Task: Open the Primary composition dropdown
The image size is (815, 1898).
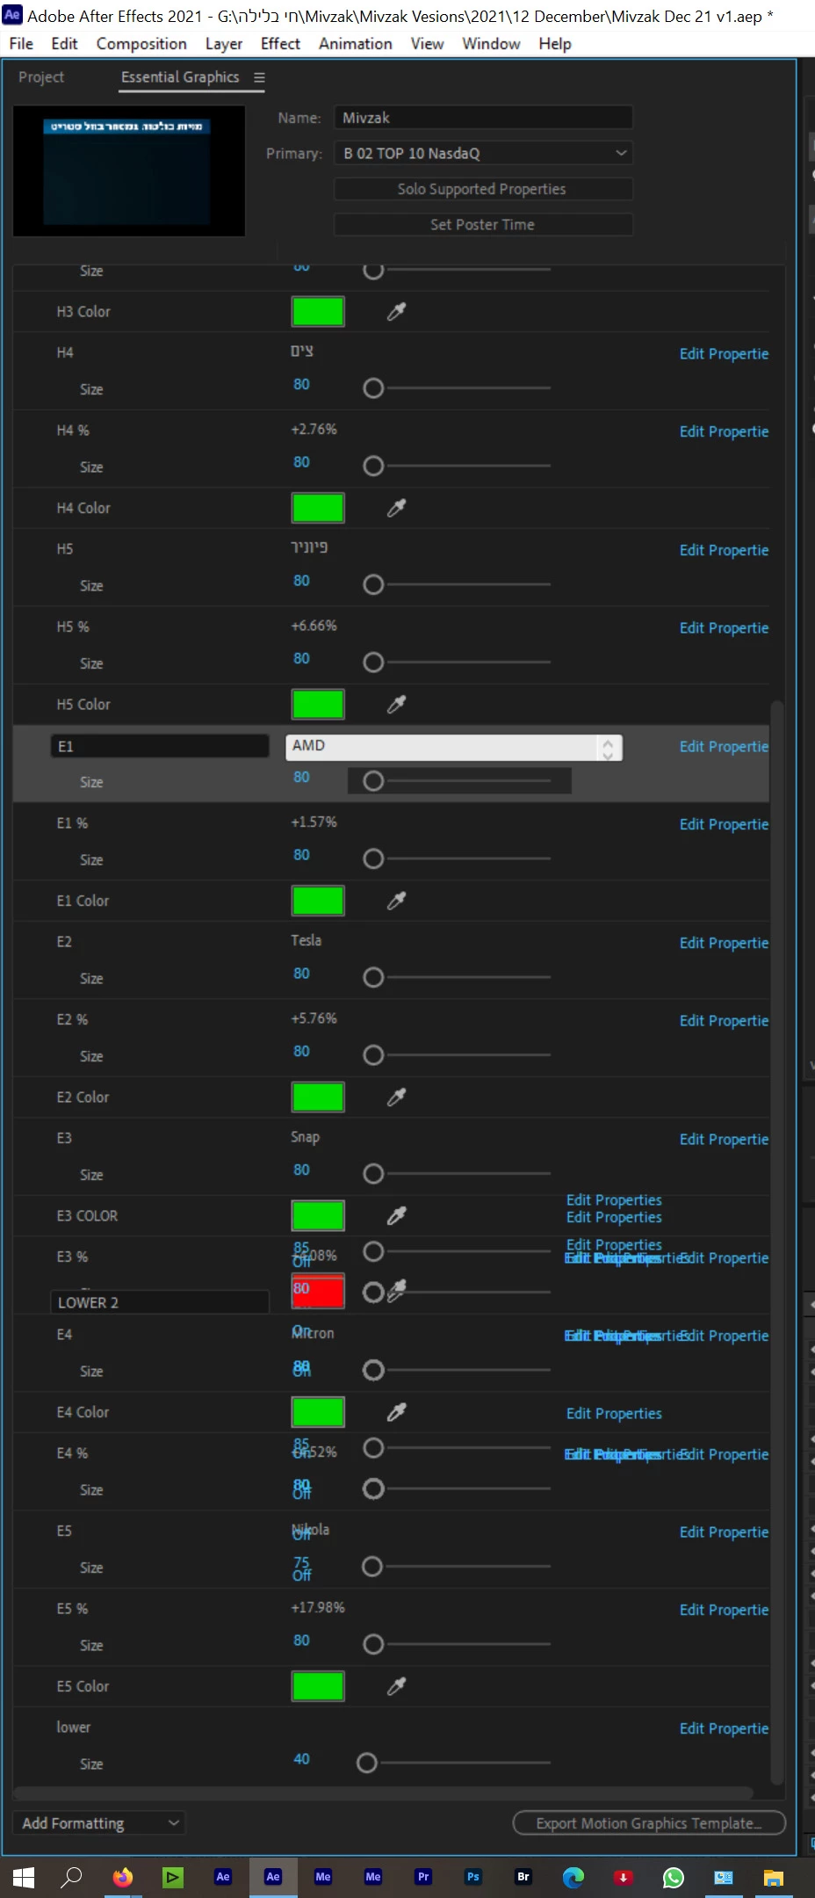Action: (484, 153)
